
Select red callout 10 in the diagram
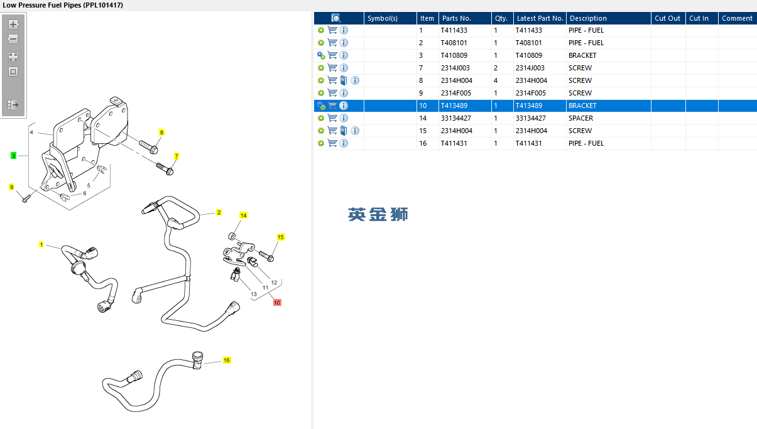[277, 302]
